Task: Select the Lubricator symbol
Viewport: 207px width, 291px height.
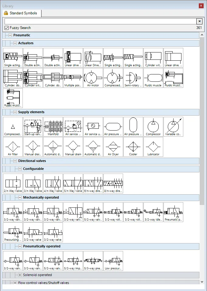Action: (x=153, y=147)
